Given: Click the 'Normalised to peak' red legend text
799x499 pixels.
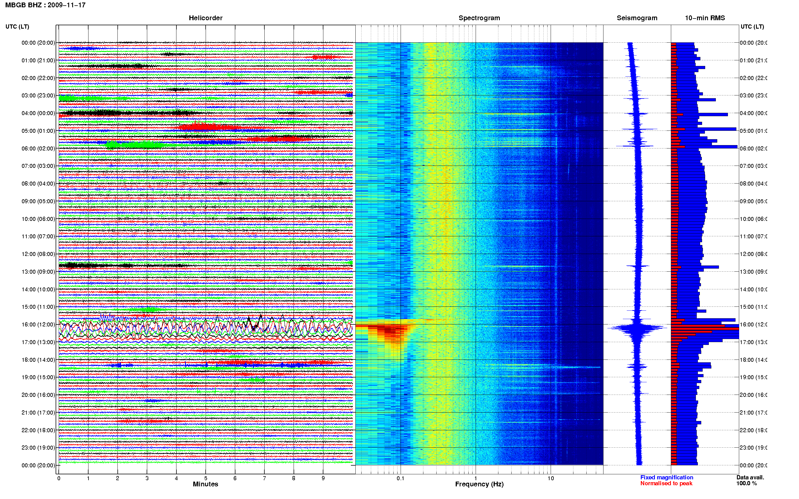Looking at the screenshot, I should 666,483.
